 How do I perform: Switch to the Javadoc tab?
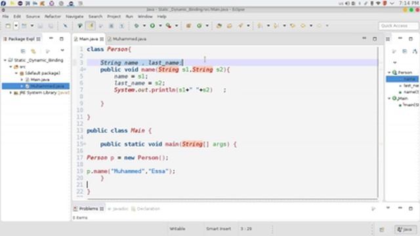[118, 208]
